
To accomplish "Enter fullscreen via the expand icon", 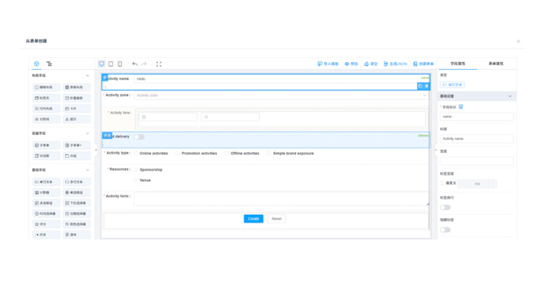I will pyautogui.click(x=159, y=64).
